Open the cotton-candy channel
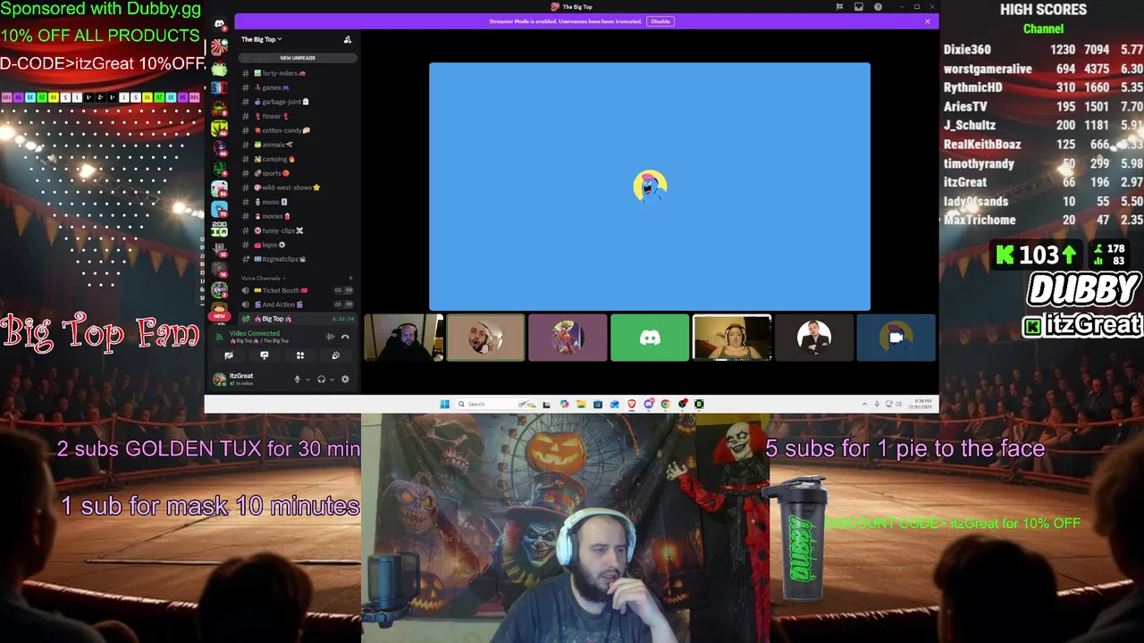The image size is (1144, 643). (x=298, y=130)
